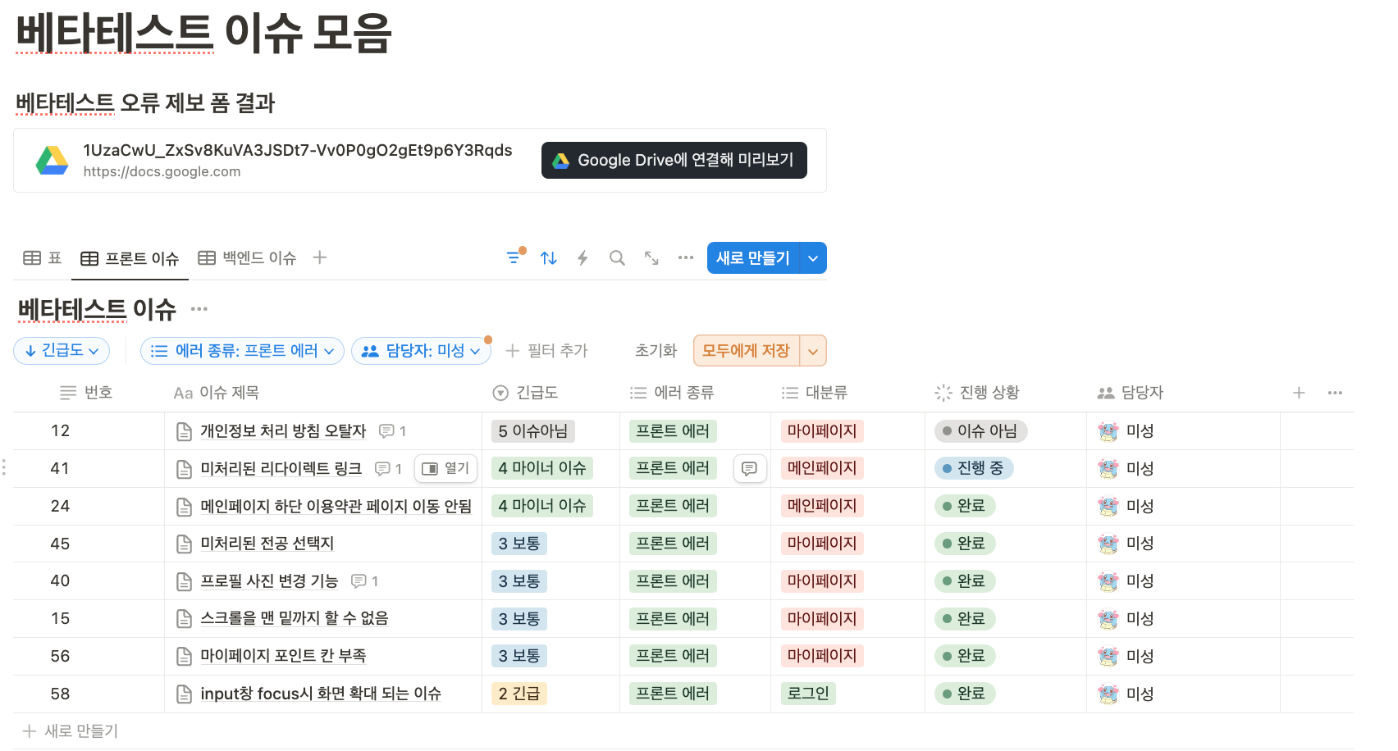Click the plus icon to add view
Image resolution: width=1398 pixels, height=751 pixels.
[320, 257]
